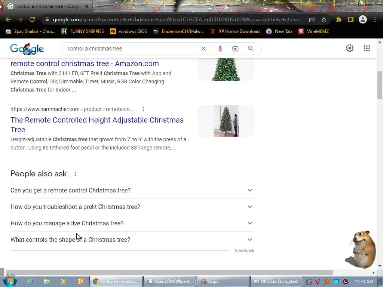Image resolution: width=383 pixels, height=287 pixels.
Task: Switch to Login taskbar window
Action: click(x=223, y=281)
